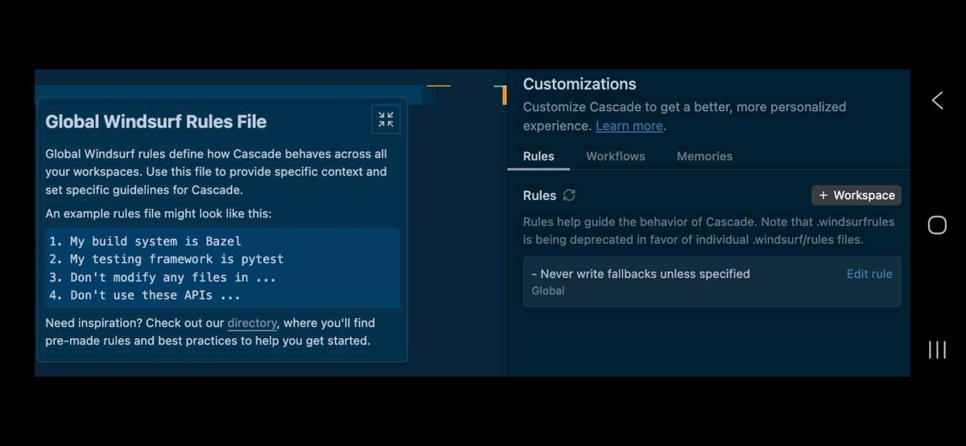This screenshot has height=446, width=966.
Task: Switch to the Memories tab
Action: [704, 156]
